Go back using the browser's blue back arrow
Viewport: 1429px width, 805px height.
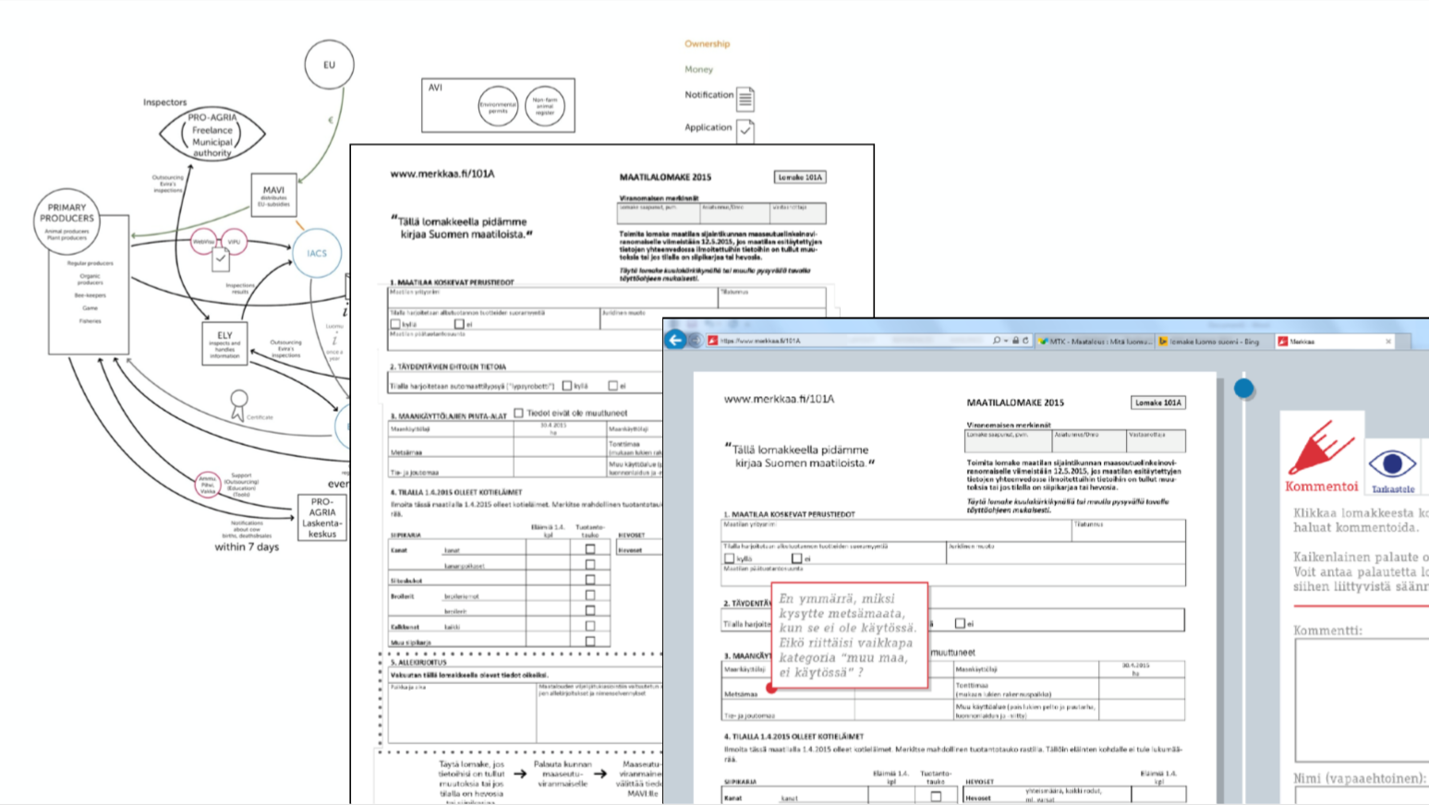pos(675,341)
